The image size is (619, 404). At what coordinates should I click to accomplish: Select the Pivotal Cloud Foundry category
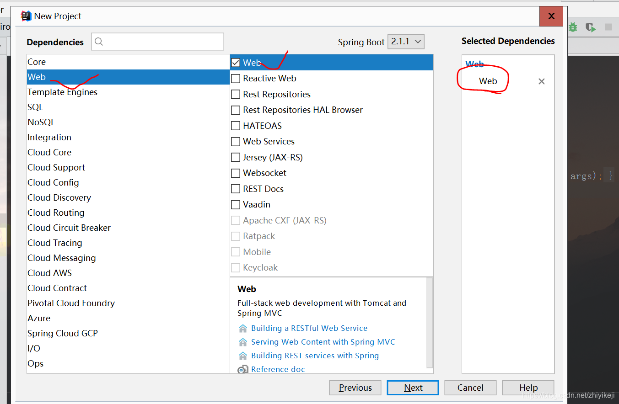pyautogui.click(x=128, y=303)
